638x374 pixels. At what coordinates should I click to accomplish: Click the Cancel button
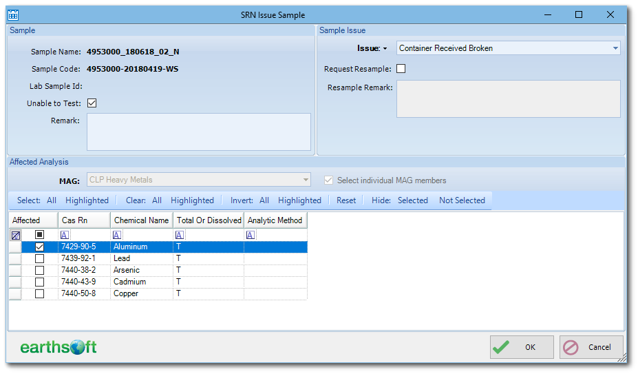tap(591, 347)
